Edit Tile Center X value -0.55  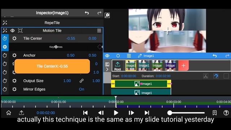point(71,39)
